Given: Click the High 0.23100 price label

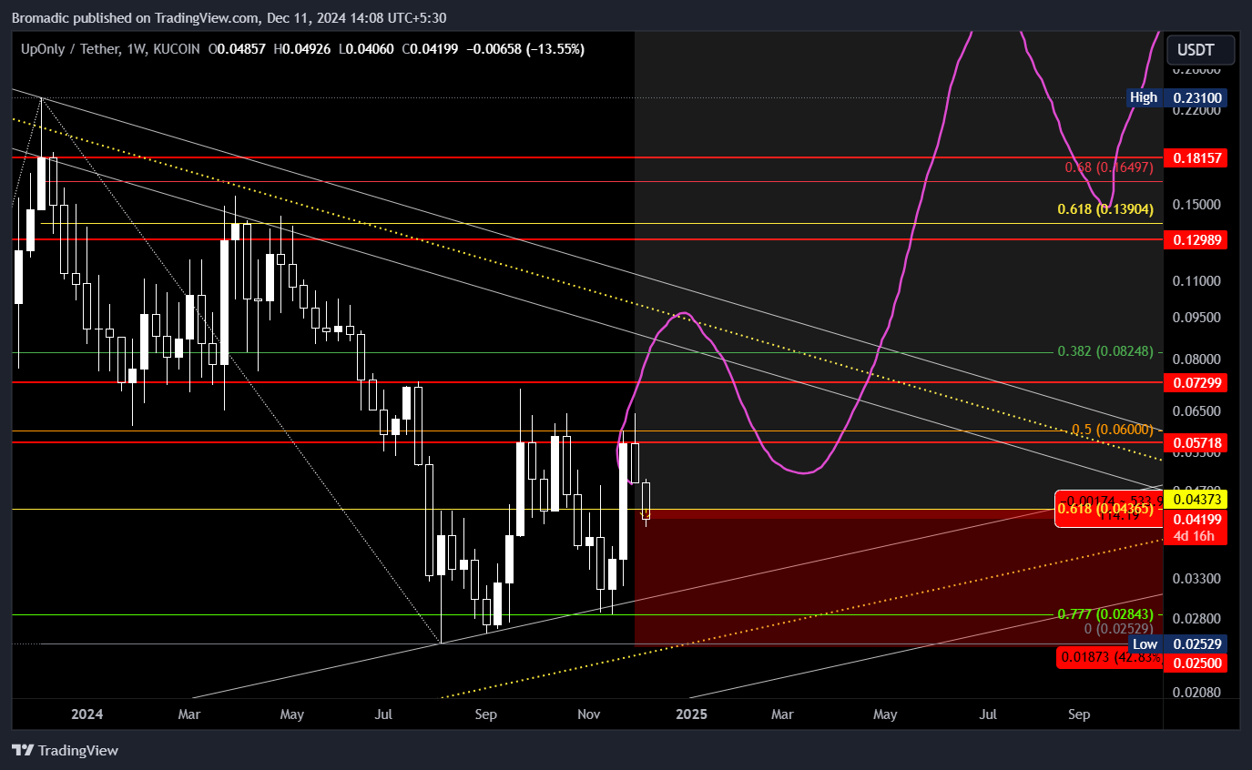Looking at the screenshot, I should coord(1176,97).
